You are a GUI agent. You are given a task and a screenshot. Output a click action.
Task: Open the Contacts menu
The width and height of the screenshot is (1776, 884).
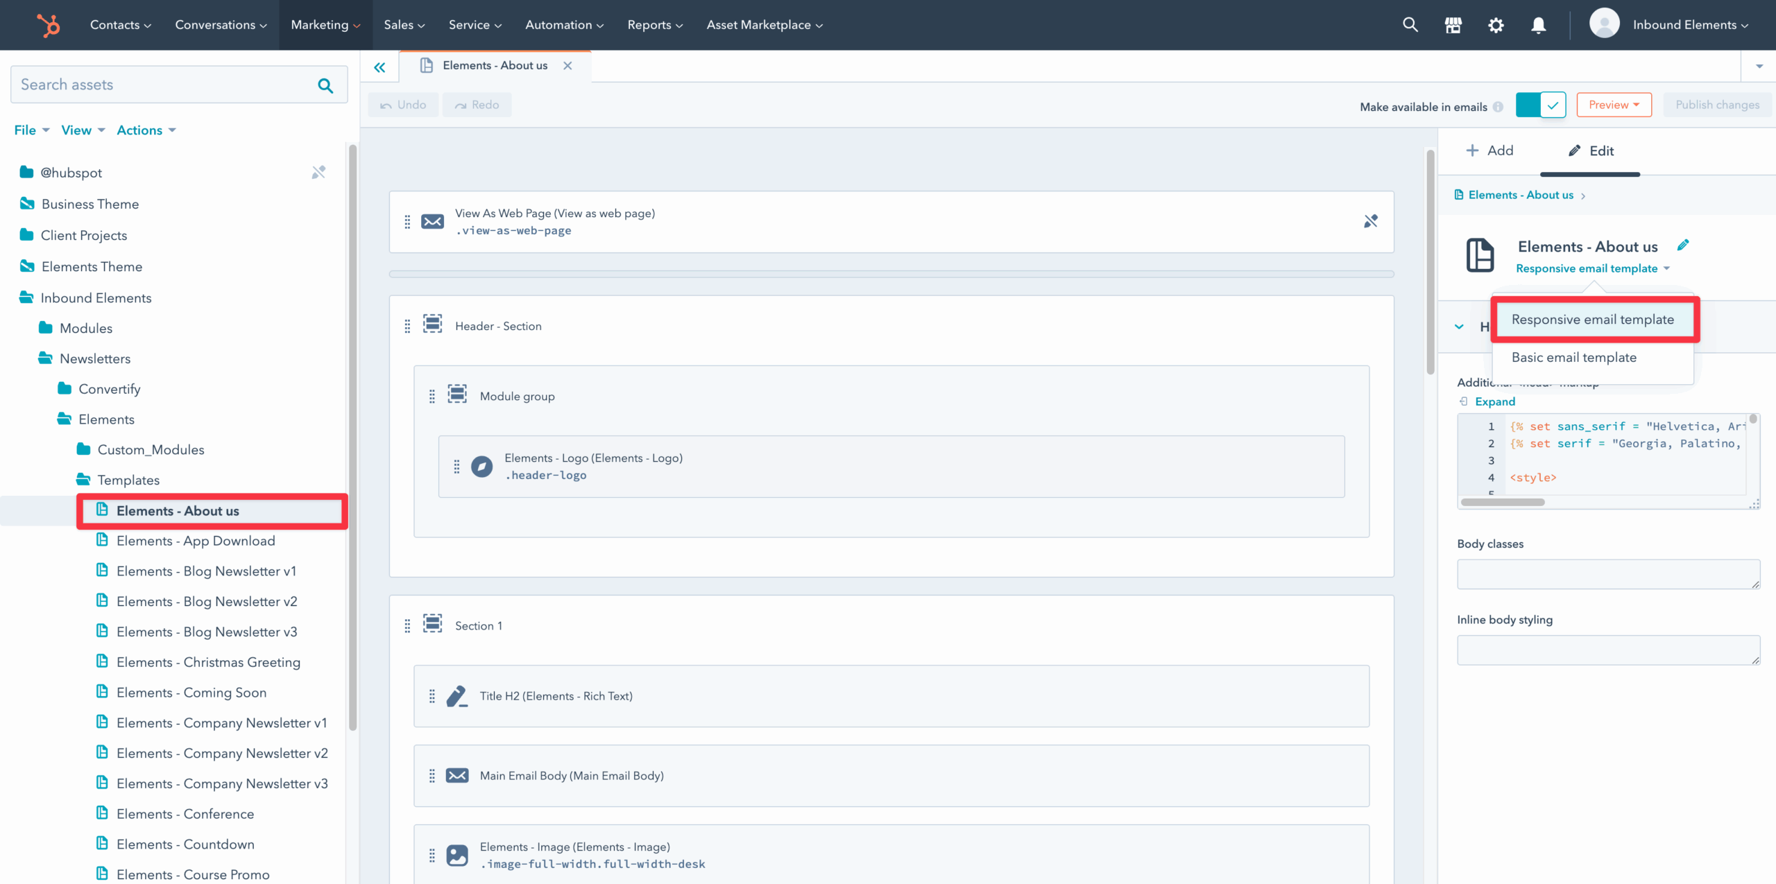pos(121,25)
